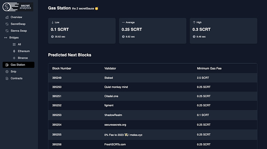Click the Citadel.one validator
The image size is (267, 149).
pos(111,96)
